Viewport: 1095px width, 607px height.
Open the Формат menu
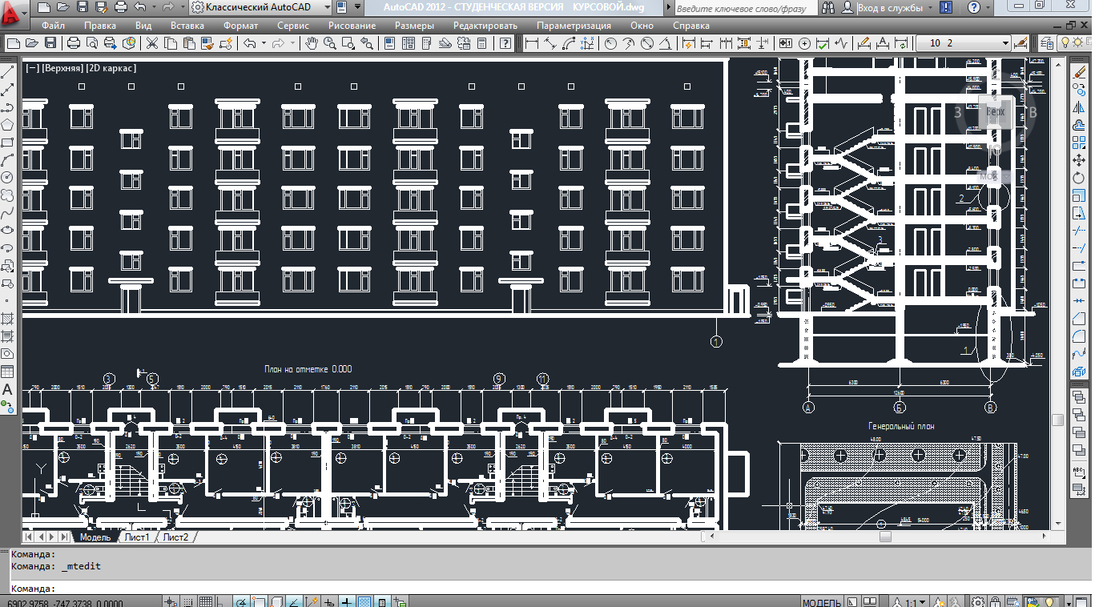pyautogui.click(x=240, y=26)
